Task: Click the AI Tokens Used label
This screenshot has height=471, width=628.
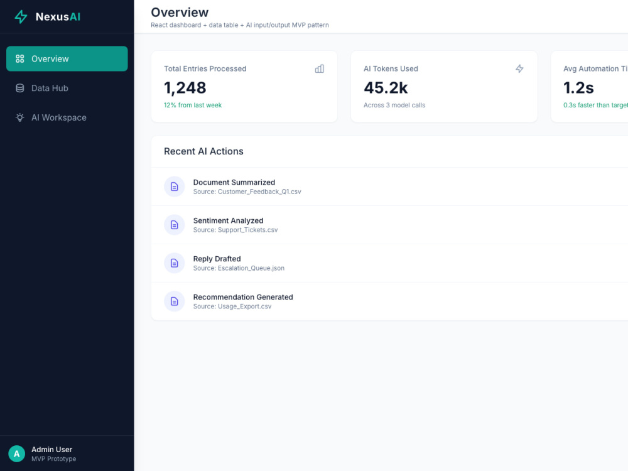Action: point(391,69)
